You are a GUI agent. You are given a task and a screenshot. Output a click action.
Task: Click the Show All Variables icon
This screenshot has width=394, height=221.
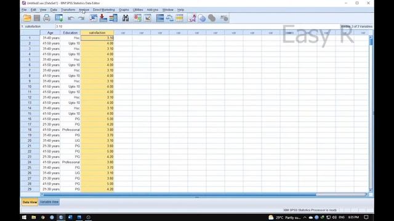pyautogui.click(x=212, y=18)
